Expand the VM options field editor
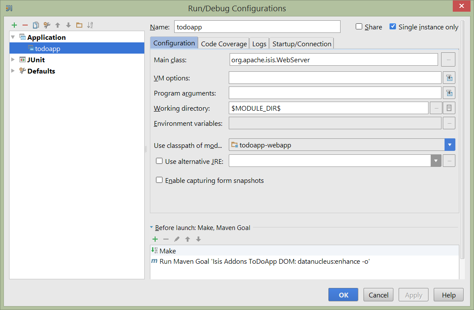Image resolution: width=474 pixels, height=310 pixels. pos(449,78)
